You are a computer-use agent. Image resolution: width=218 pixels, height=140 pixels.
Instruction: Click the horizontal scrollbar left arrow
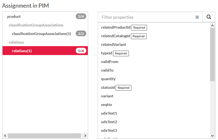tap(5, 136)
